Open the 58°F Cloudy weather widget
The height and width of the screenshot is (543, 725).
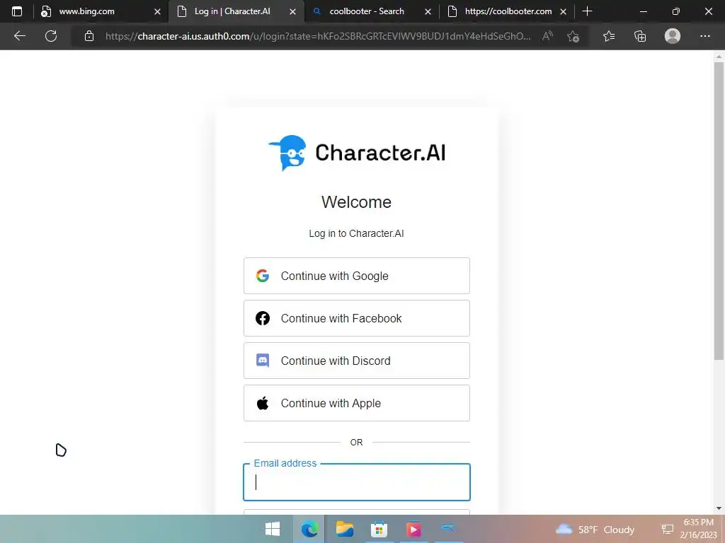595,529
